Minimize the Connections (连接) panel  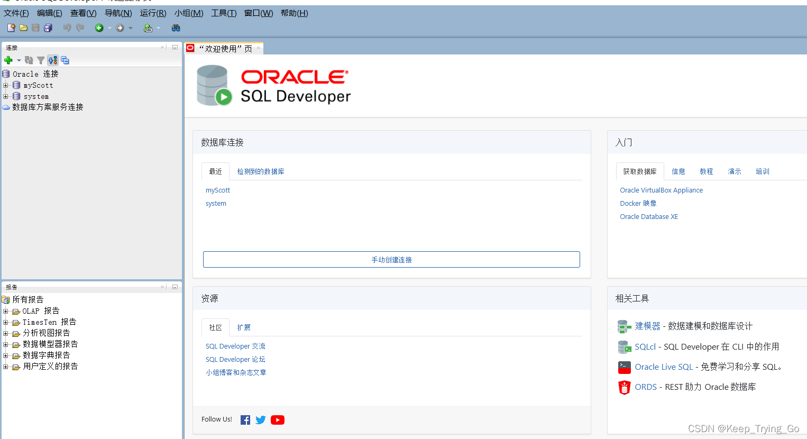coord(175,47)
